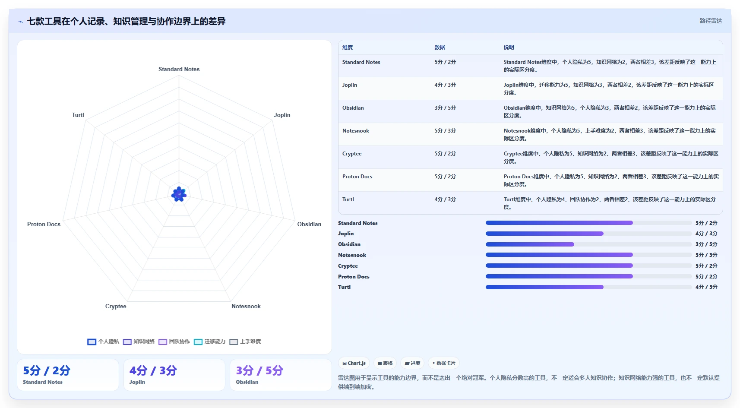Click the Joplin row description text
This screenshot has height=408, width=740.
tap(609, 89)
